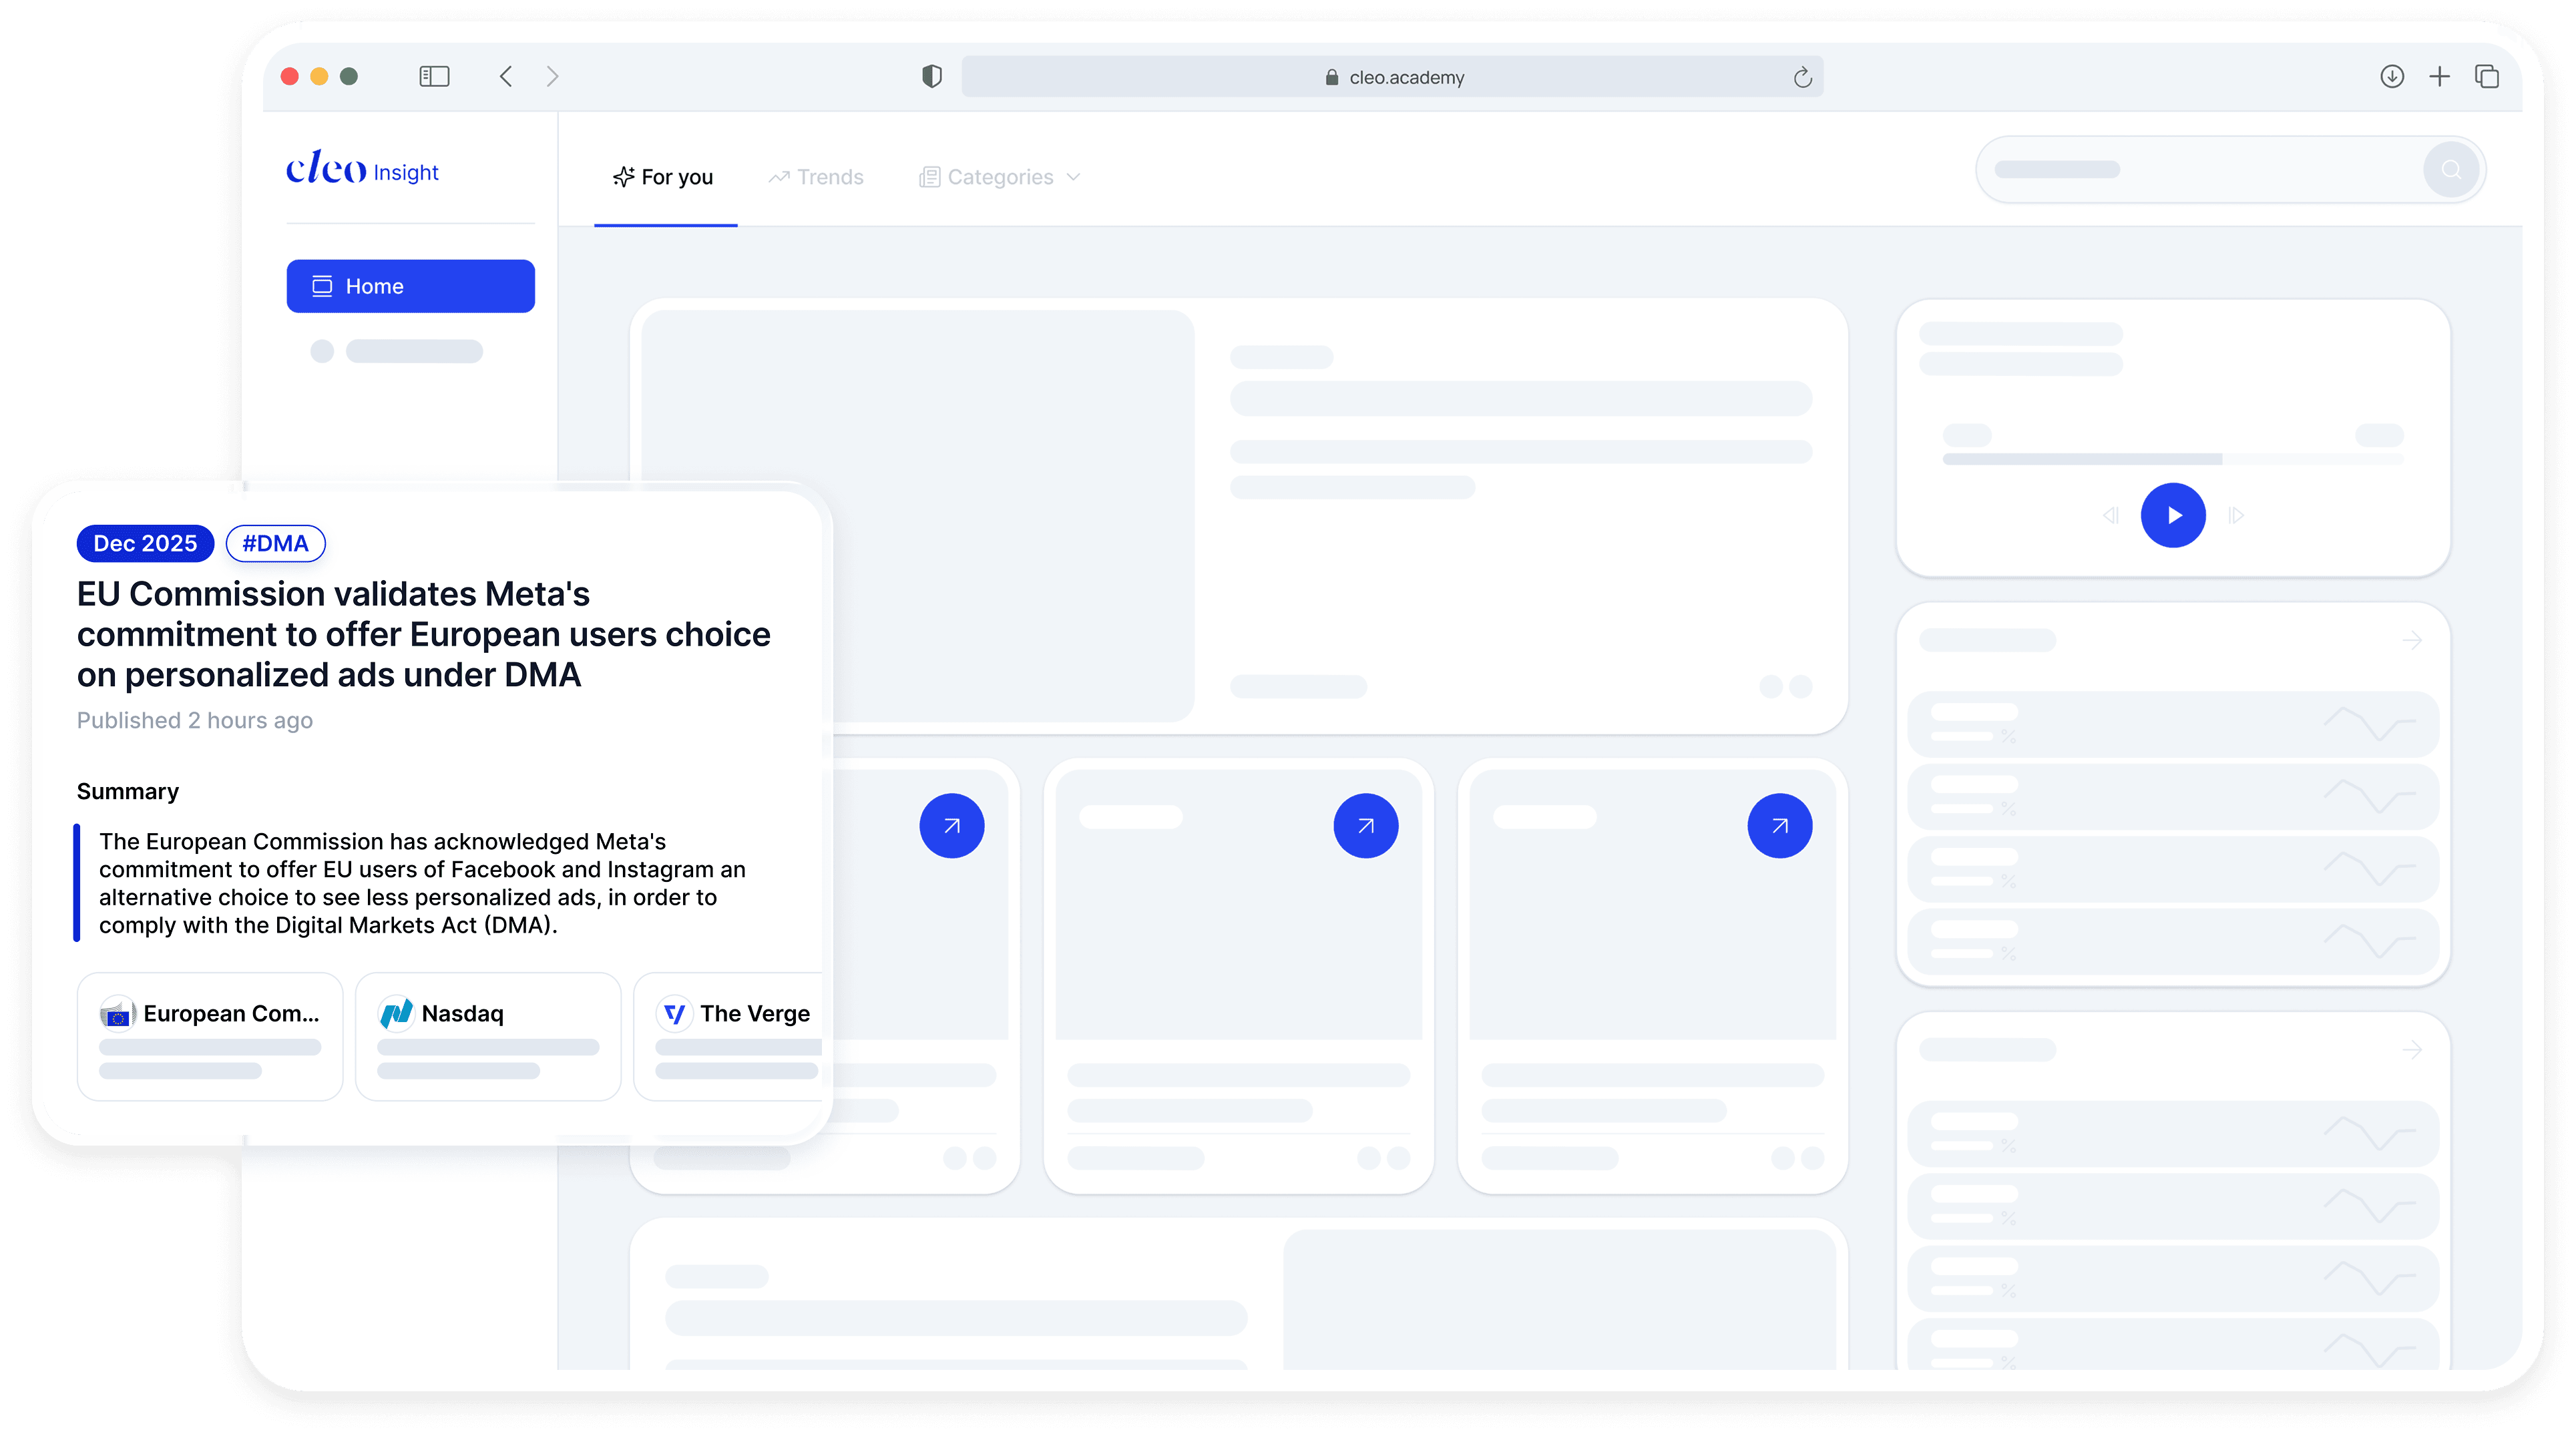Screen dimensions: 2576x1434
Task: Switch to the Trends tab
Action: pos(816,177)
